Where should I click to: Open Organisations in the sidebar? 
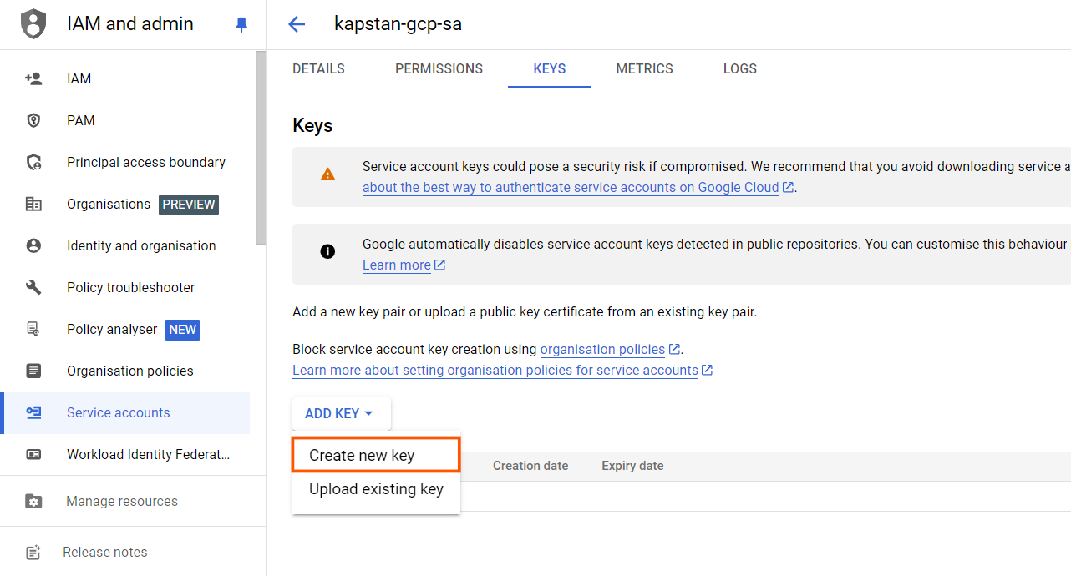click(x=125, y=204)
